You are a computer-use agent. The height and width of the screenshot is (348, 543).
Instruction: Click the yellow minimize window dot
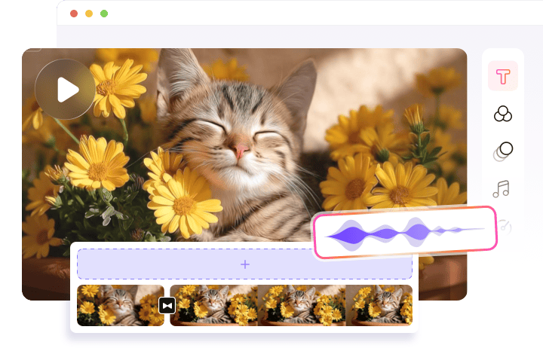89,14
